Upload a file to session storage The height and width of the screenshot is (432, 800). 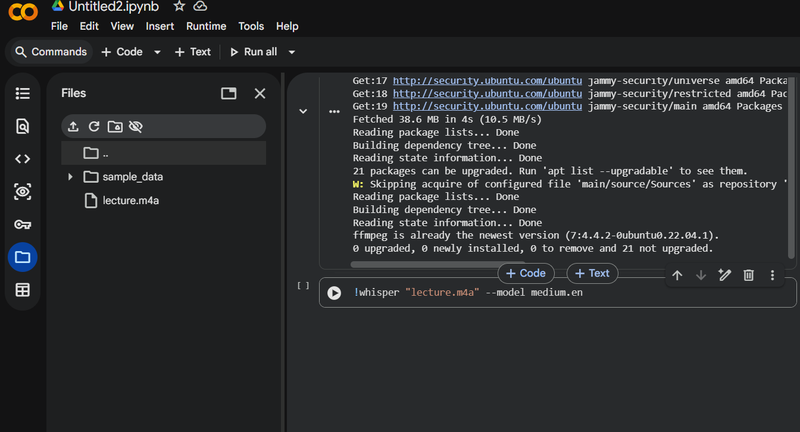pyautogui.click(x=73, y=126)
